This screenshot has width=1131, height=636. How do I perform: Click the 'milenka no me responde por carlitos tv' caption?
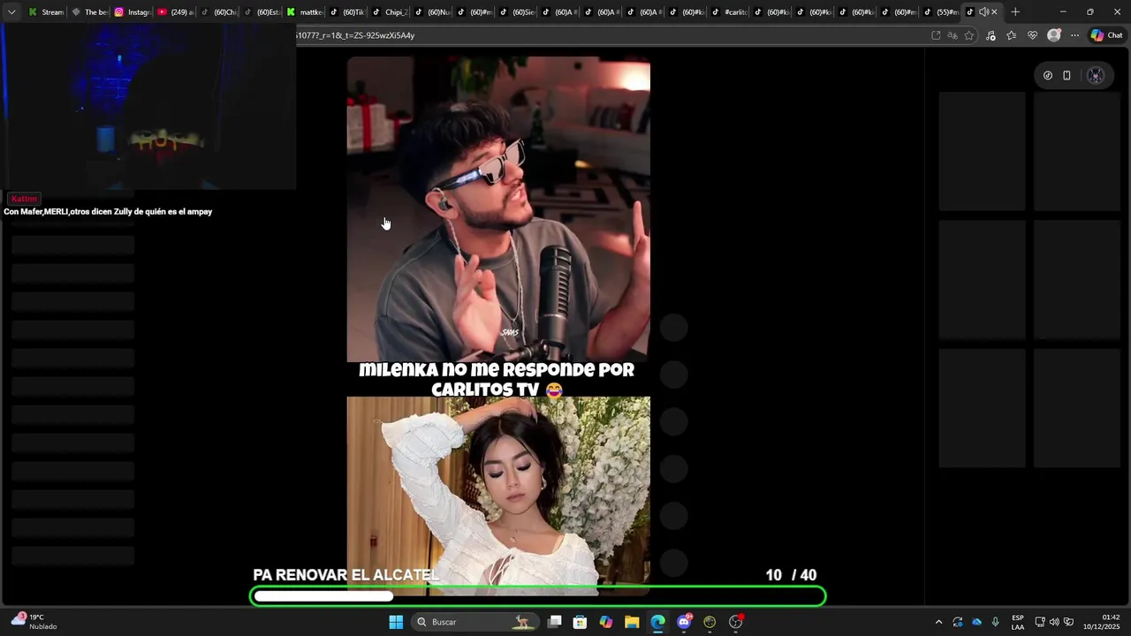tap(497, 380)
